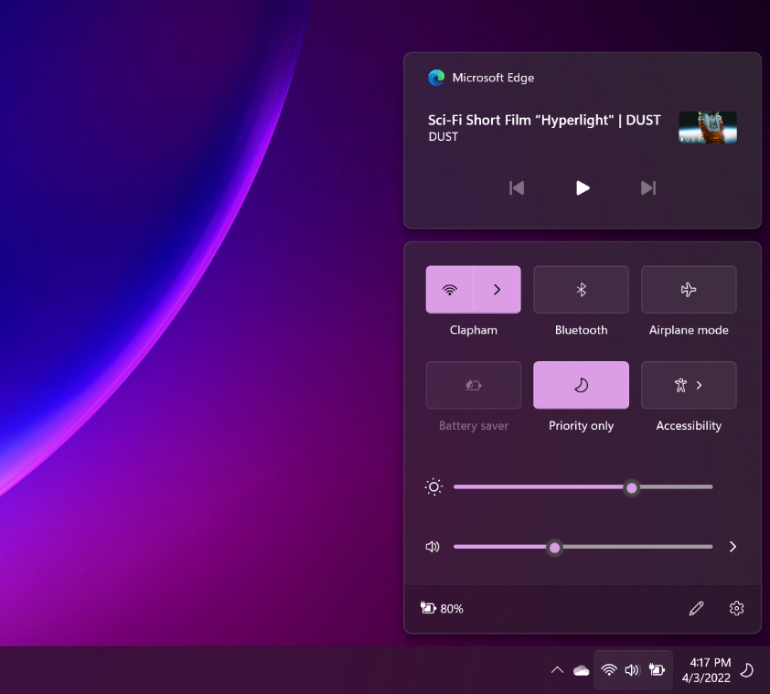Disable Priority only focus mode

pos(581,385)
